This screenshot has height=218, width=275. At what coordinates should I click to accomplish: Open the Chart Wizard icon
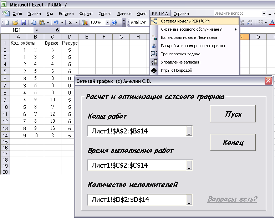85,22
